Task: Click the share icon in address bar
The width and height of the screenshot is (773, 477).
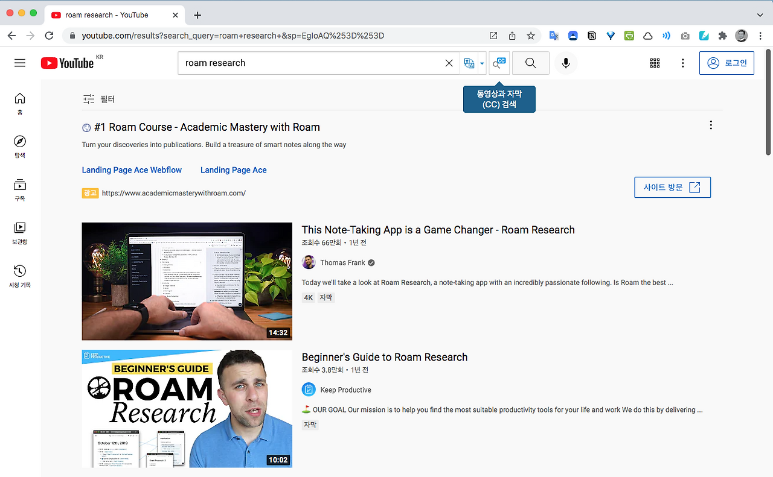Action: [x=512, y=36]
